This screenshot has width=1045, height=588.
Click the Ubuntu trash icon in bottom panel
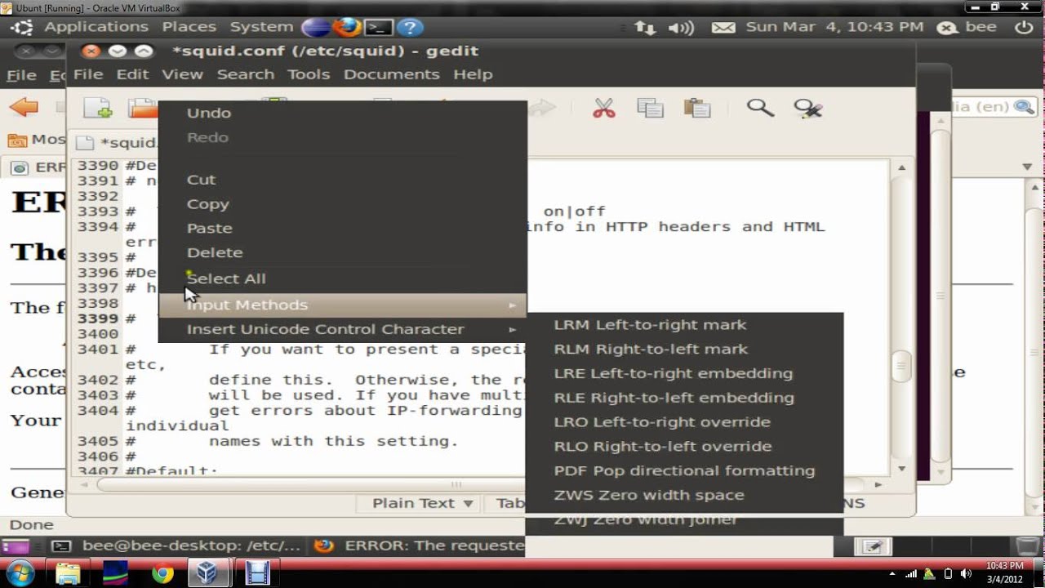point(1028,546)
